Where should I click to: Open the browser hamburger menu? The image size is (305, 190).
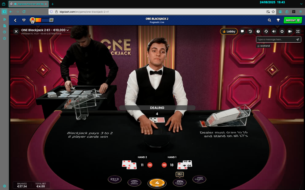point(301,12)
